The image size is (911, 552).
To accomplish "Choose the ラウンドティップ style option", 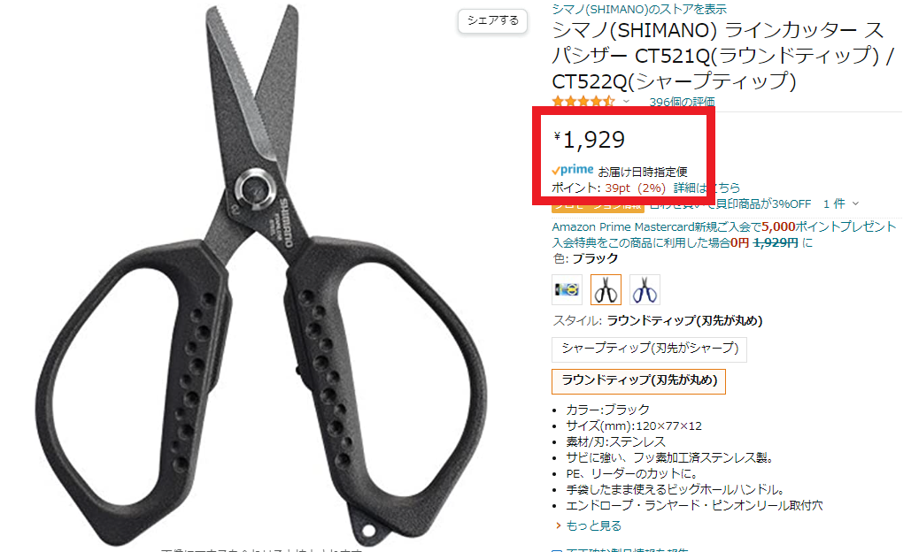I will click(638, 381).
